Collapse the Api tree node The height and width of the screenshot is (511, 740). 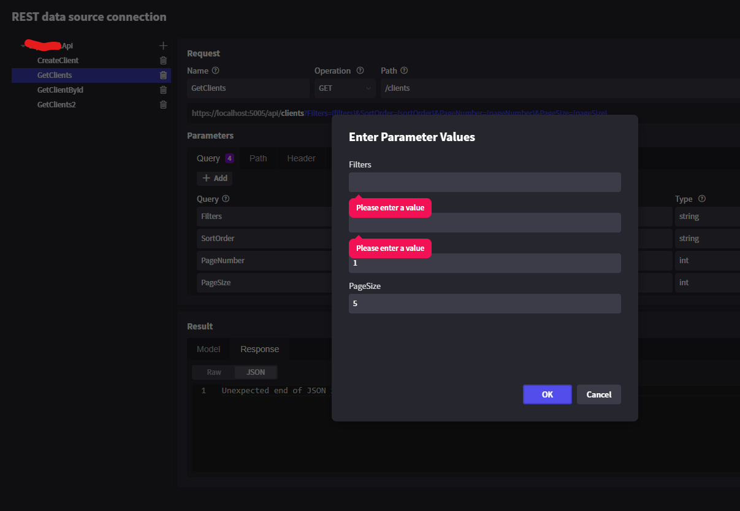pyautogui.click(x=22, y=45)
